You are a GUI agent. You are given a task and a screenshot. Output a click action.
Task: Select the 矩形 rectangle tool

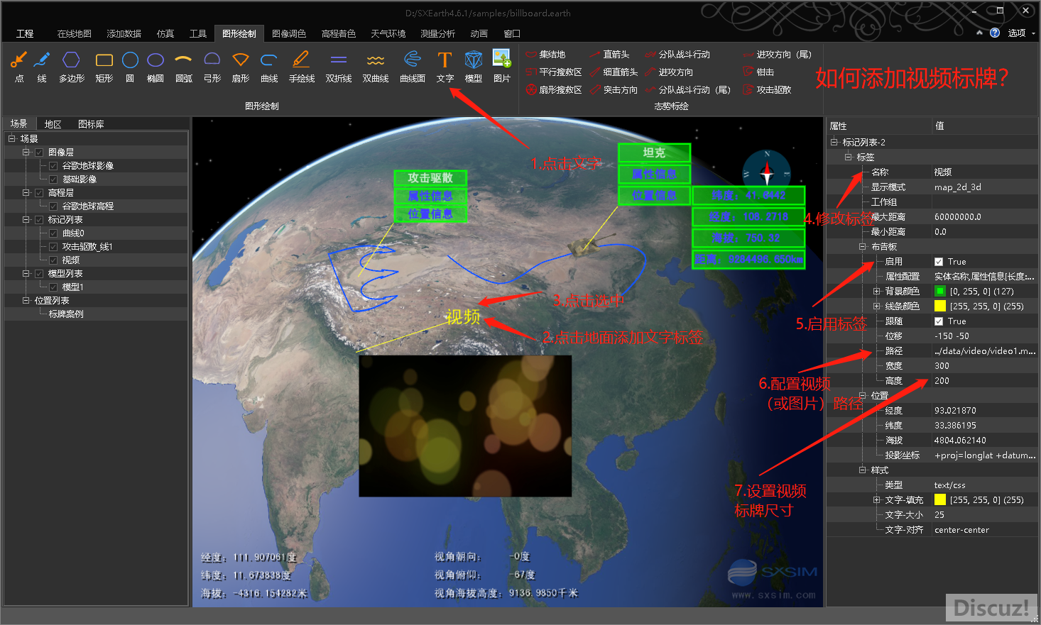[x=104, y=67]
